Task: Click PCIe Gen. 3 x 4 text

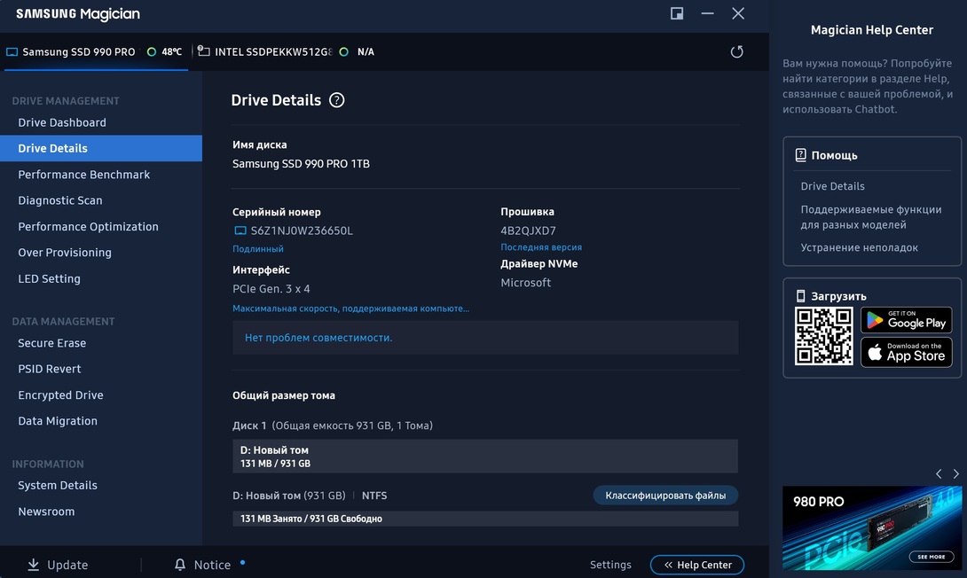Action: pos(271,288)
